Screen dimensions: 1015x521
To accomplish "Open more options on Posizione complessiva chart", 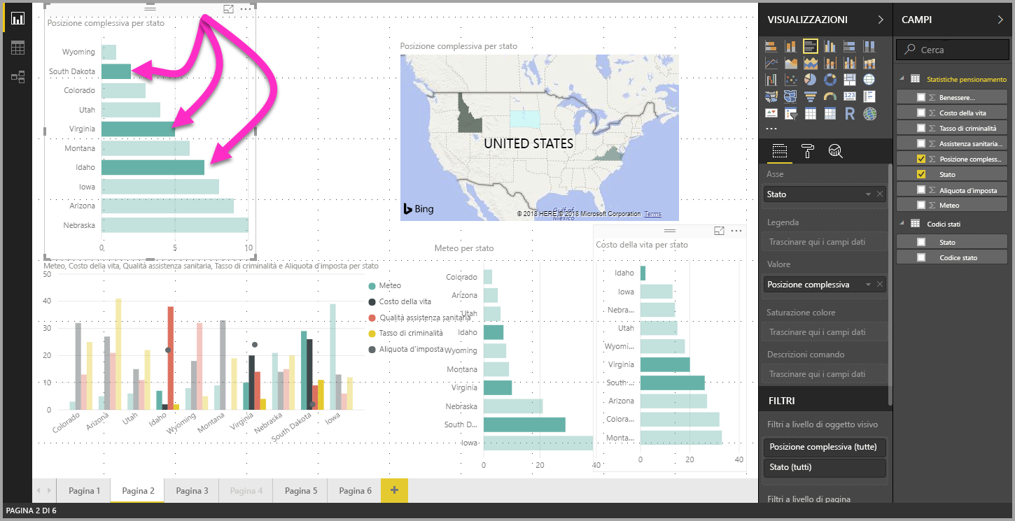I will coord(245,9).
